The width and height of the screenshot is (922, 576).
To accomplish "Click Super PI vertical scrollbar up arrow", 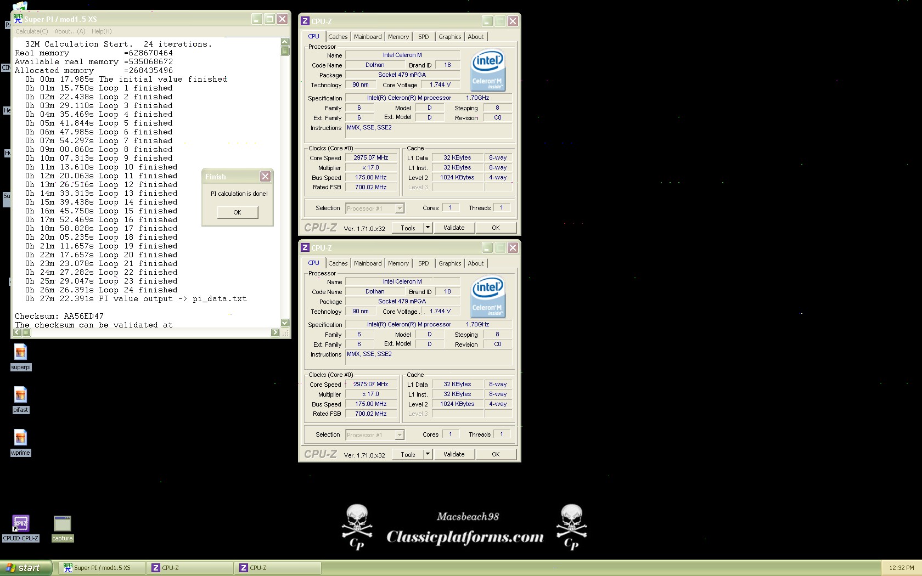I will click(x=285, y=42).
